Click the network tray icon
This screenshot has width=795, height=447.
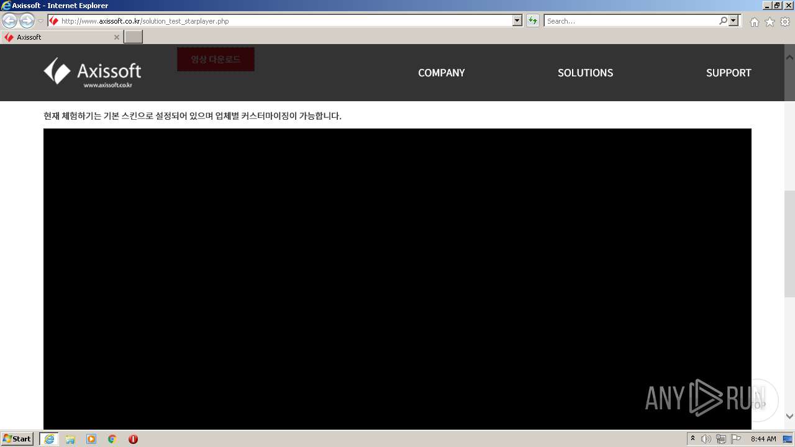coord(721,439)
